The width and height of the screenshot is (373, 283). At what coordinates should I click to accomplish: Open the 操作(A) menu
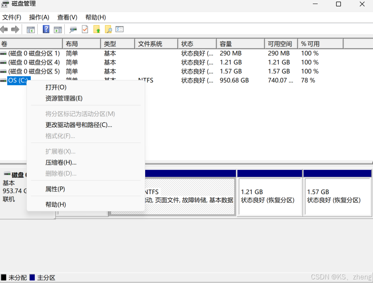pyautogui.click(x=39, y=17)
